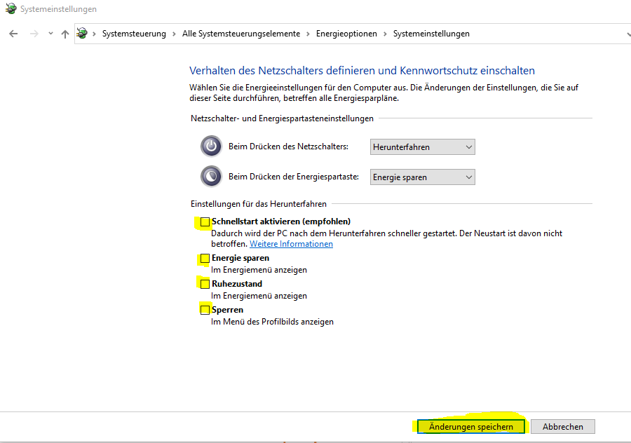Click the Abbrechen button
Viewport: 631px width, 443px height.
[562, 426]
